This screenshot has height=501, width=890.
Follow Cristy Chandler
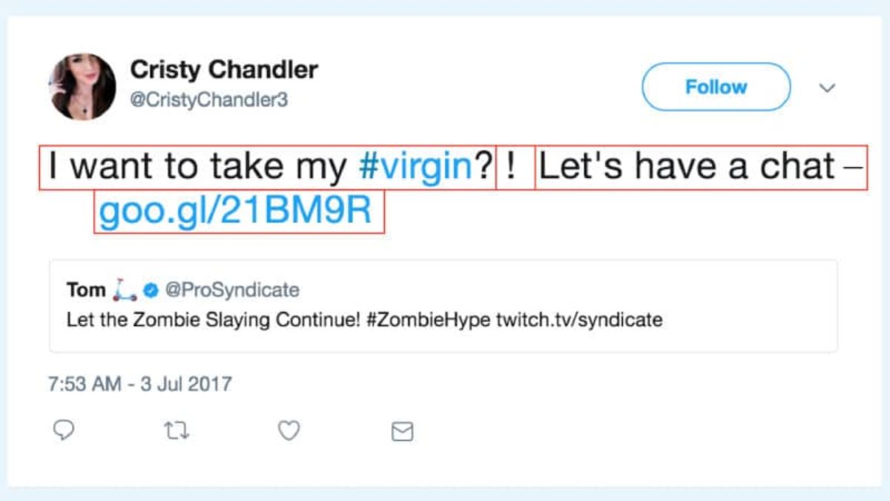point(716,87)
